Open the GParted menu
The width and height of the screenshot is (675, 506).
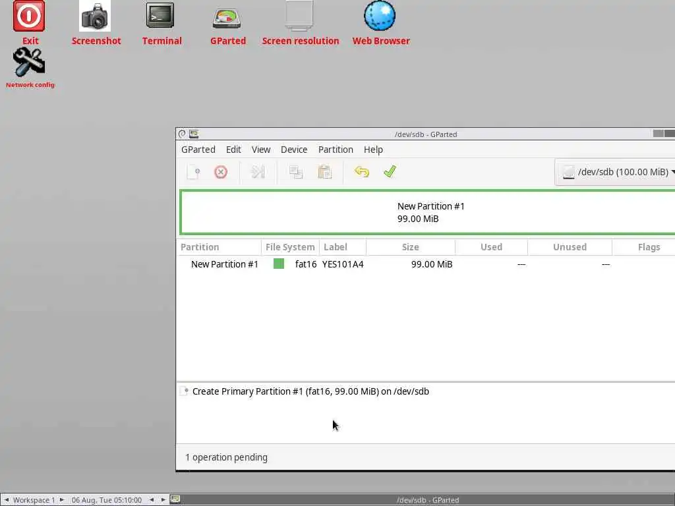(x=198, y=150)
